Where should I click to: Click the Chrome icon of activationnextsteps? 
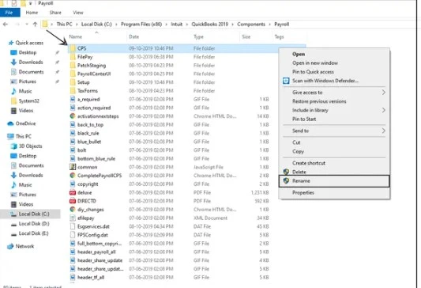(x=73, y=116)
